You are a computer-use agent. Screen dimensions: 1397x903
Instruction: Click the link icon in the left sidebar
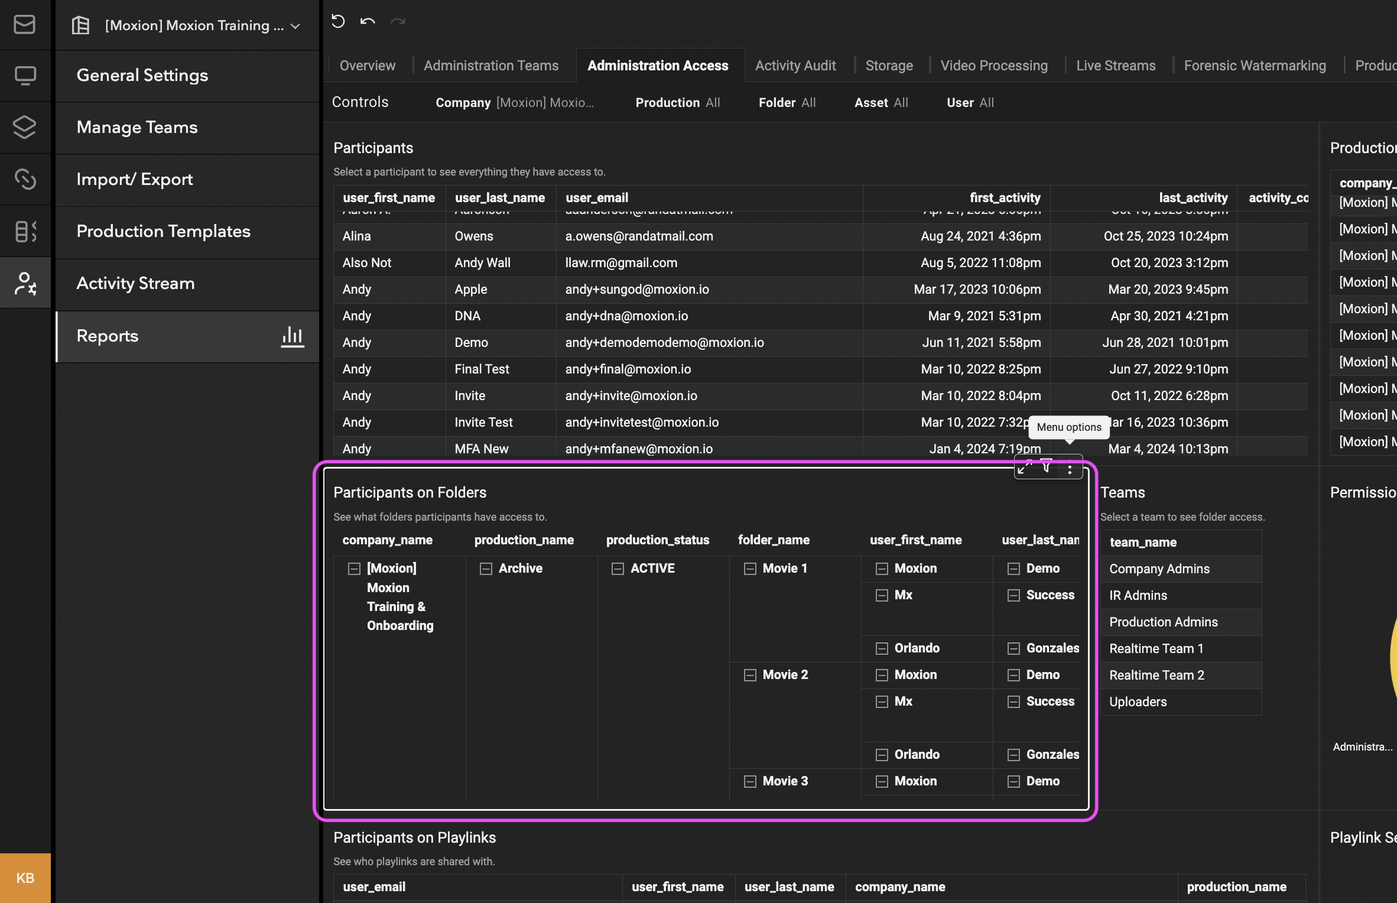(25, 179)
